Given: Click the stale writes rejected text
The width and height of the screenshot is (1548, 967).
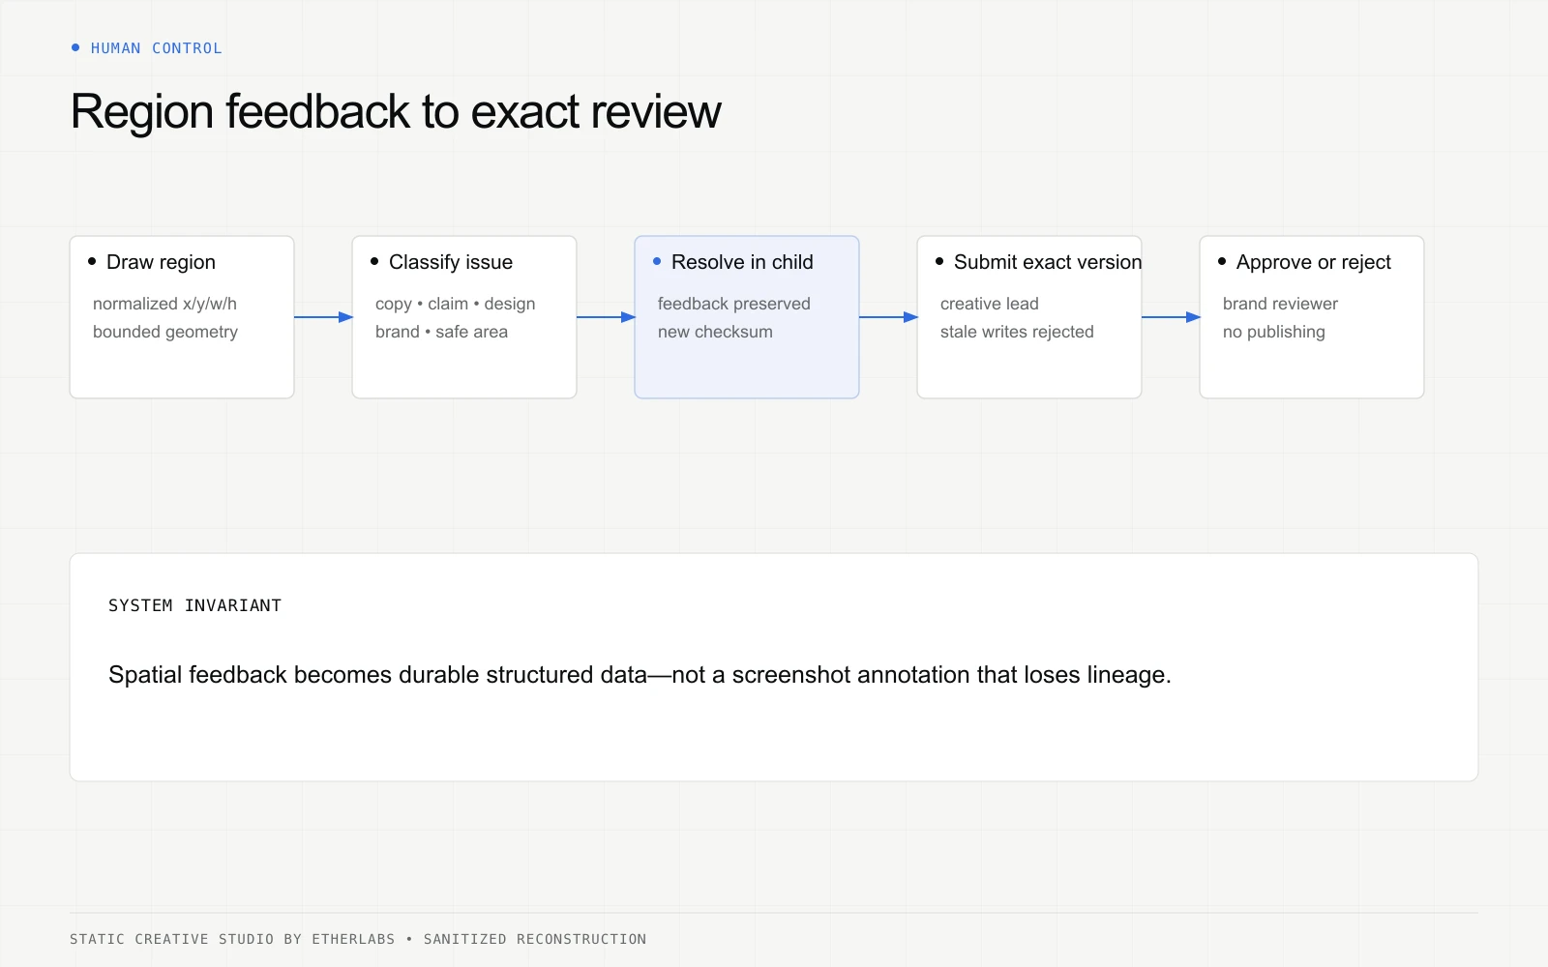Looking at the screenshot, I should 1017,332.
